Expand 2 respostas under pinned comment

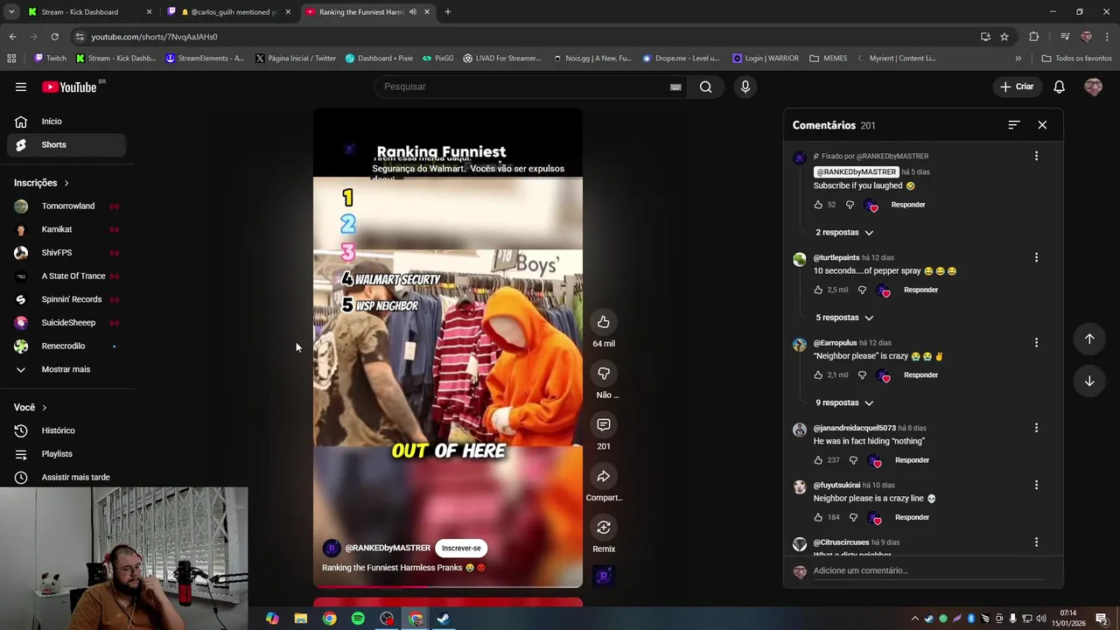tap(844, 233)
